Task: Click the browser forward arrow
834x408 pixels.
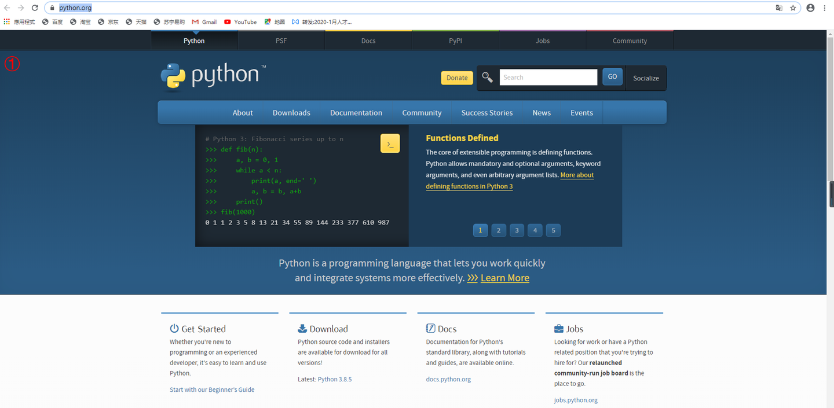Action: [x=21, y=8]
